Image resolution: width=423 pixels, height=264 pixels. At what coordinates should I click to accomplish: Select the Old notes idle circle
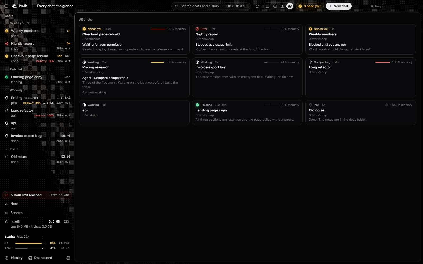(7, 157)
